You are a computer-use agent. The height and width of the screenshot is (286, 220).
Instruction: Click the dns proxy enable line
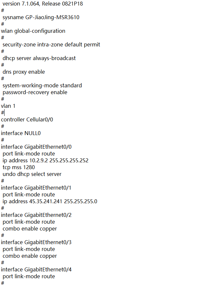(24, 72)
